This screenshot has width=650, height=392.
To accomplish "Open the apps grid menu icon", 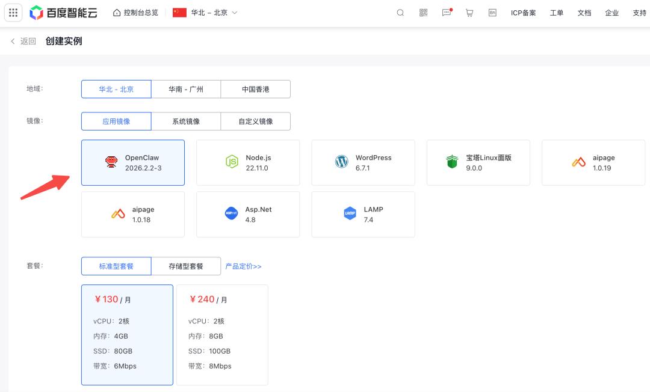I will click(13, 13).
